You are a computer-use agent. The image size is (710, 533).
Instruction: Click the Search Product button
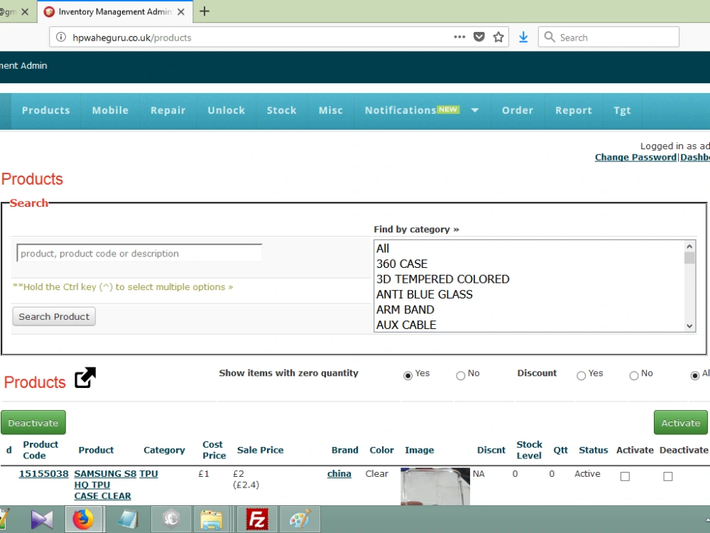click(x=54, y=316)
